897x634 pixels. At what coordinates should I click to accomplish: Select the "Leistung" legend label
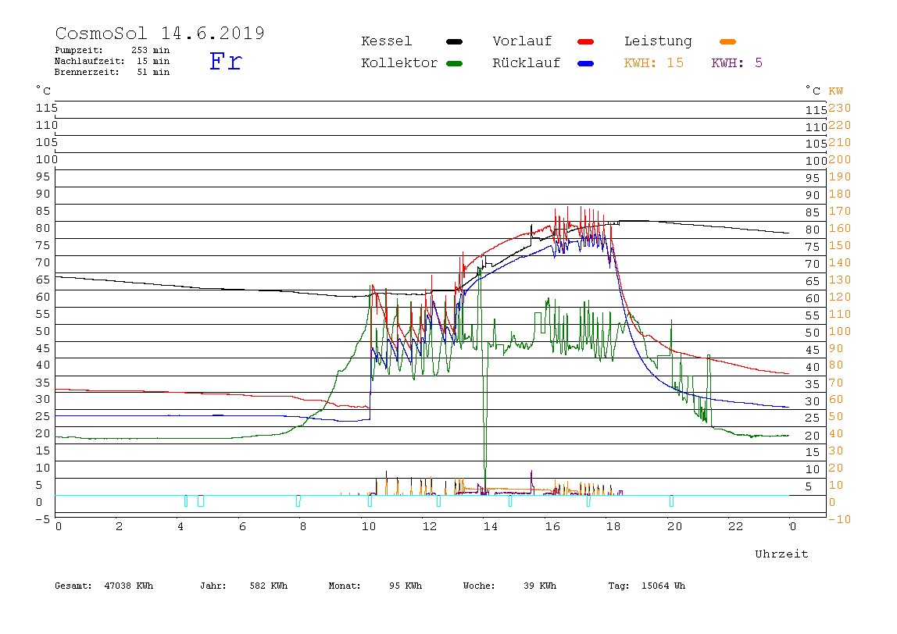tap(658, 41)
